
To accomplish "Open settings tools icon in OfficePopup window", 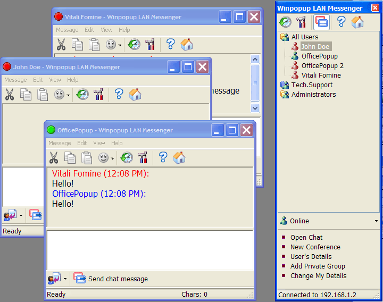I will [143, 157].
